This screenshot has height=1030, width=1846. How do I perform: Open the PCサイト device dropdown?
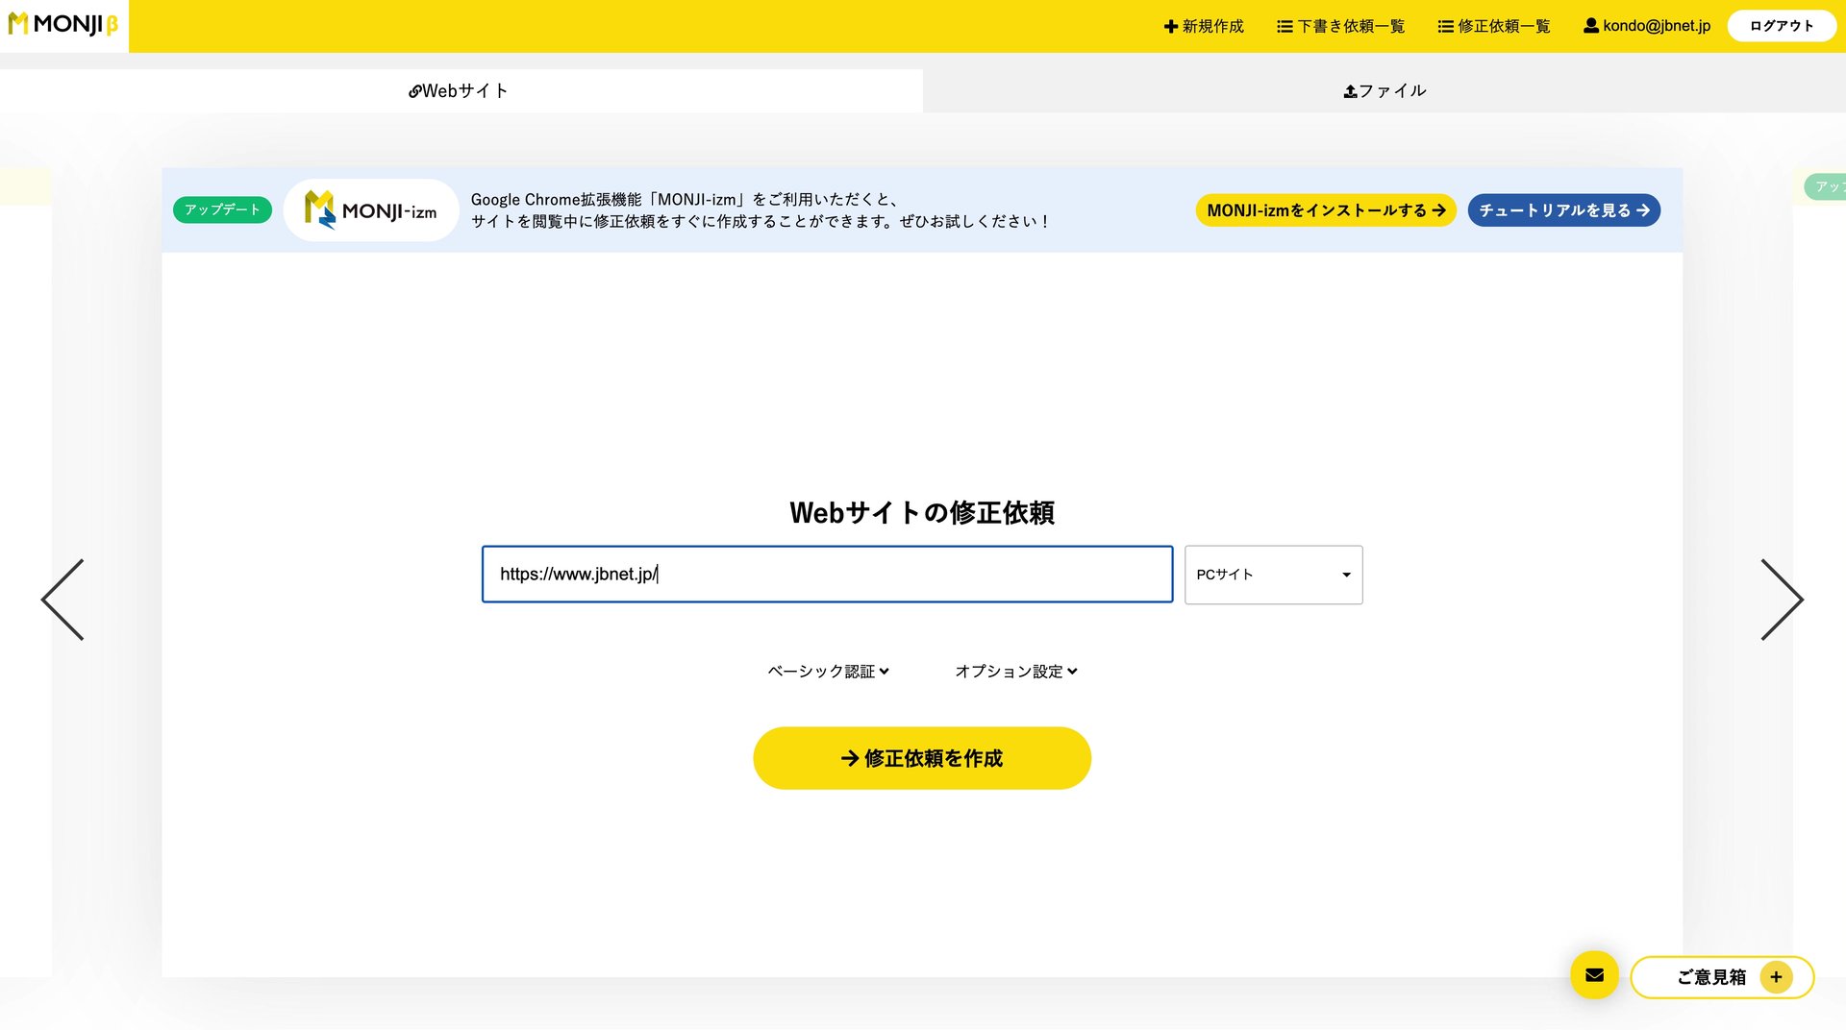click(x=1273, y=575)
